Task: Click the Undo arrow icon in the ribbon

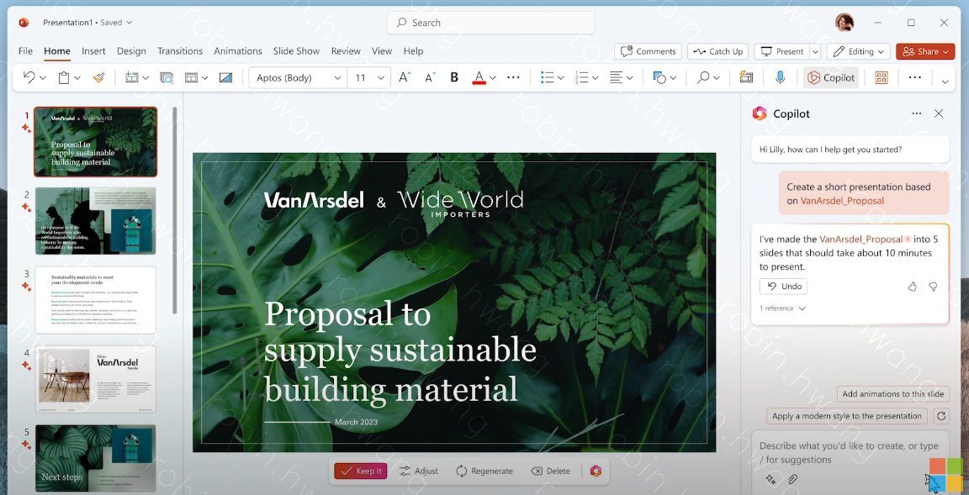Action: click(29, 77)
